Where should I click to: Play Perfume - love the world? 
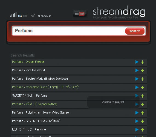[137, 70]
